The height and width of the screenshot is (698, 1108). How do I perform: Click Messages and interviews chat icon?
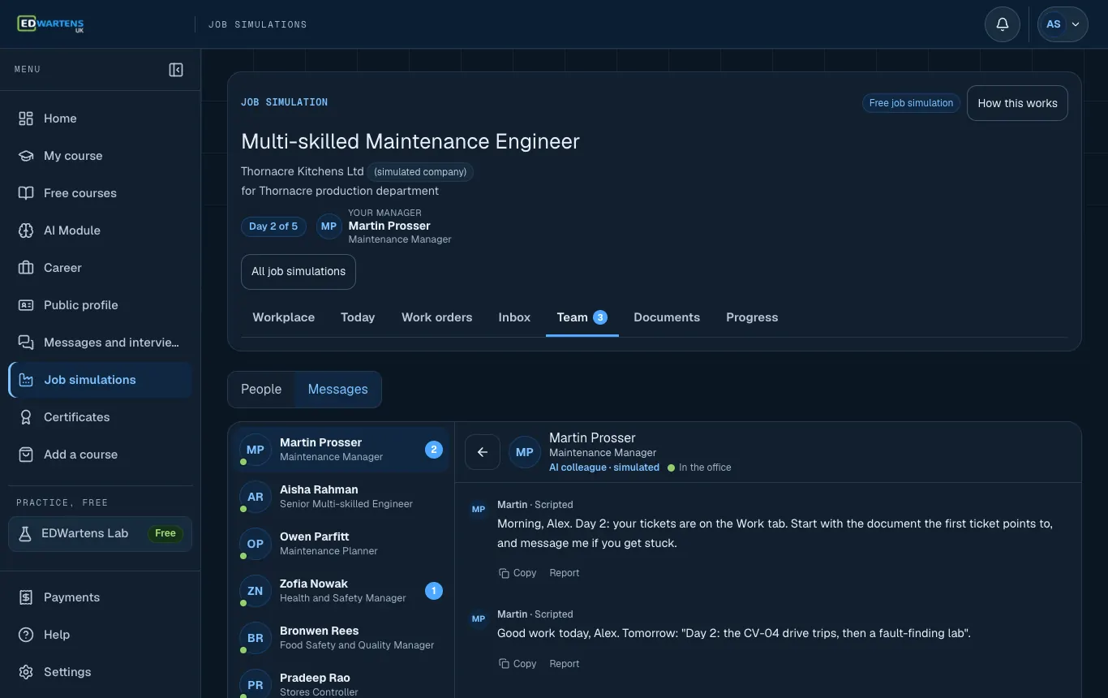point(26,343)
